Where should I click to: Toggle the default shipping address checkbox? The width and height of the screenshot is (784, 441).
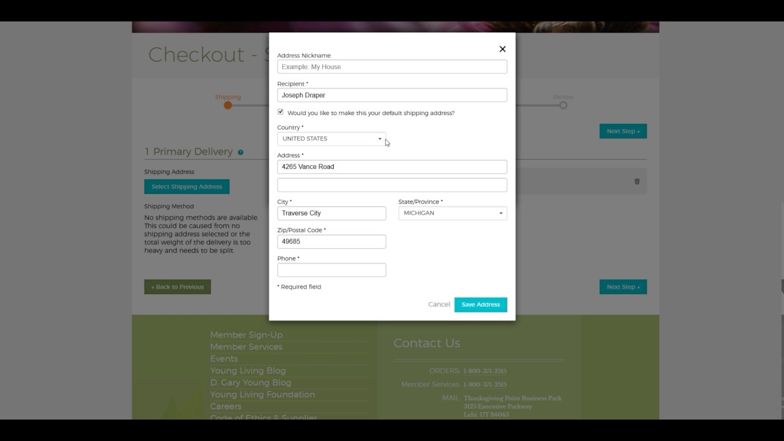281,112
